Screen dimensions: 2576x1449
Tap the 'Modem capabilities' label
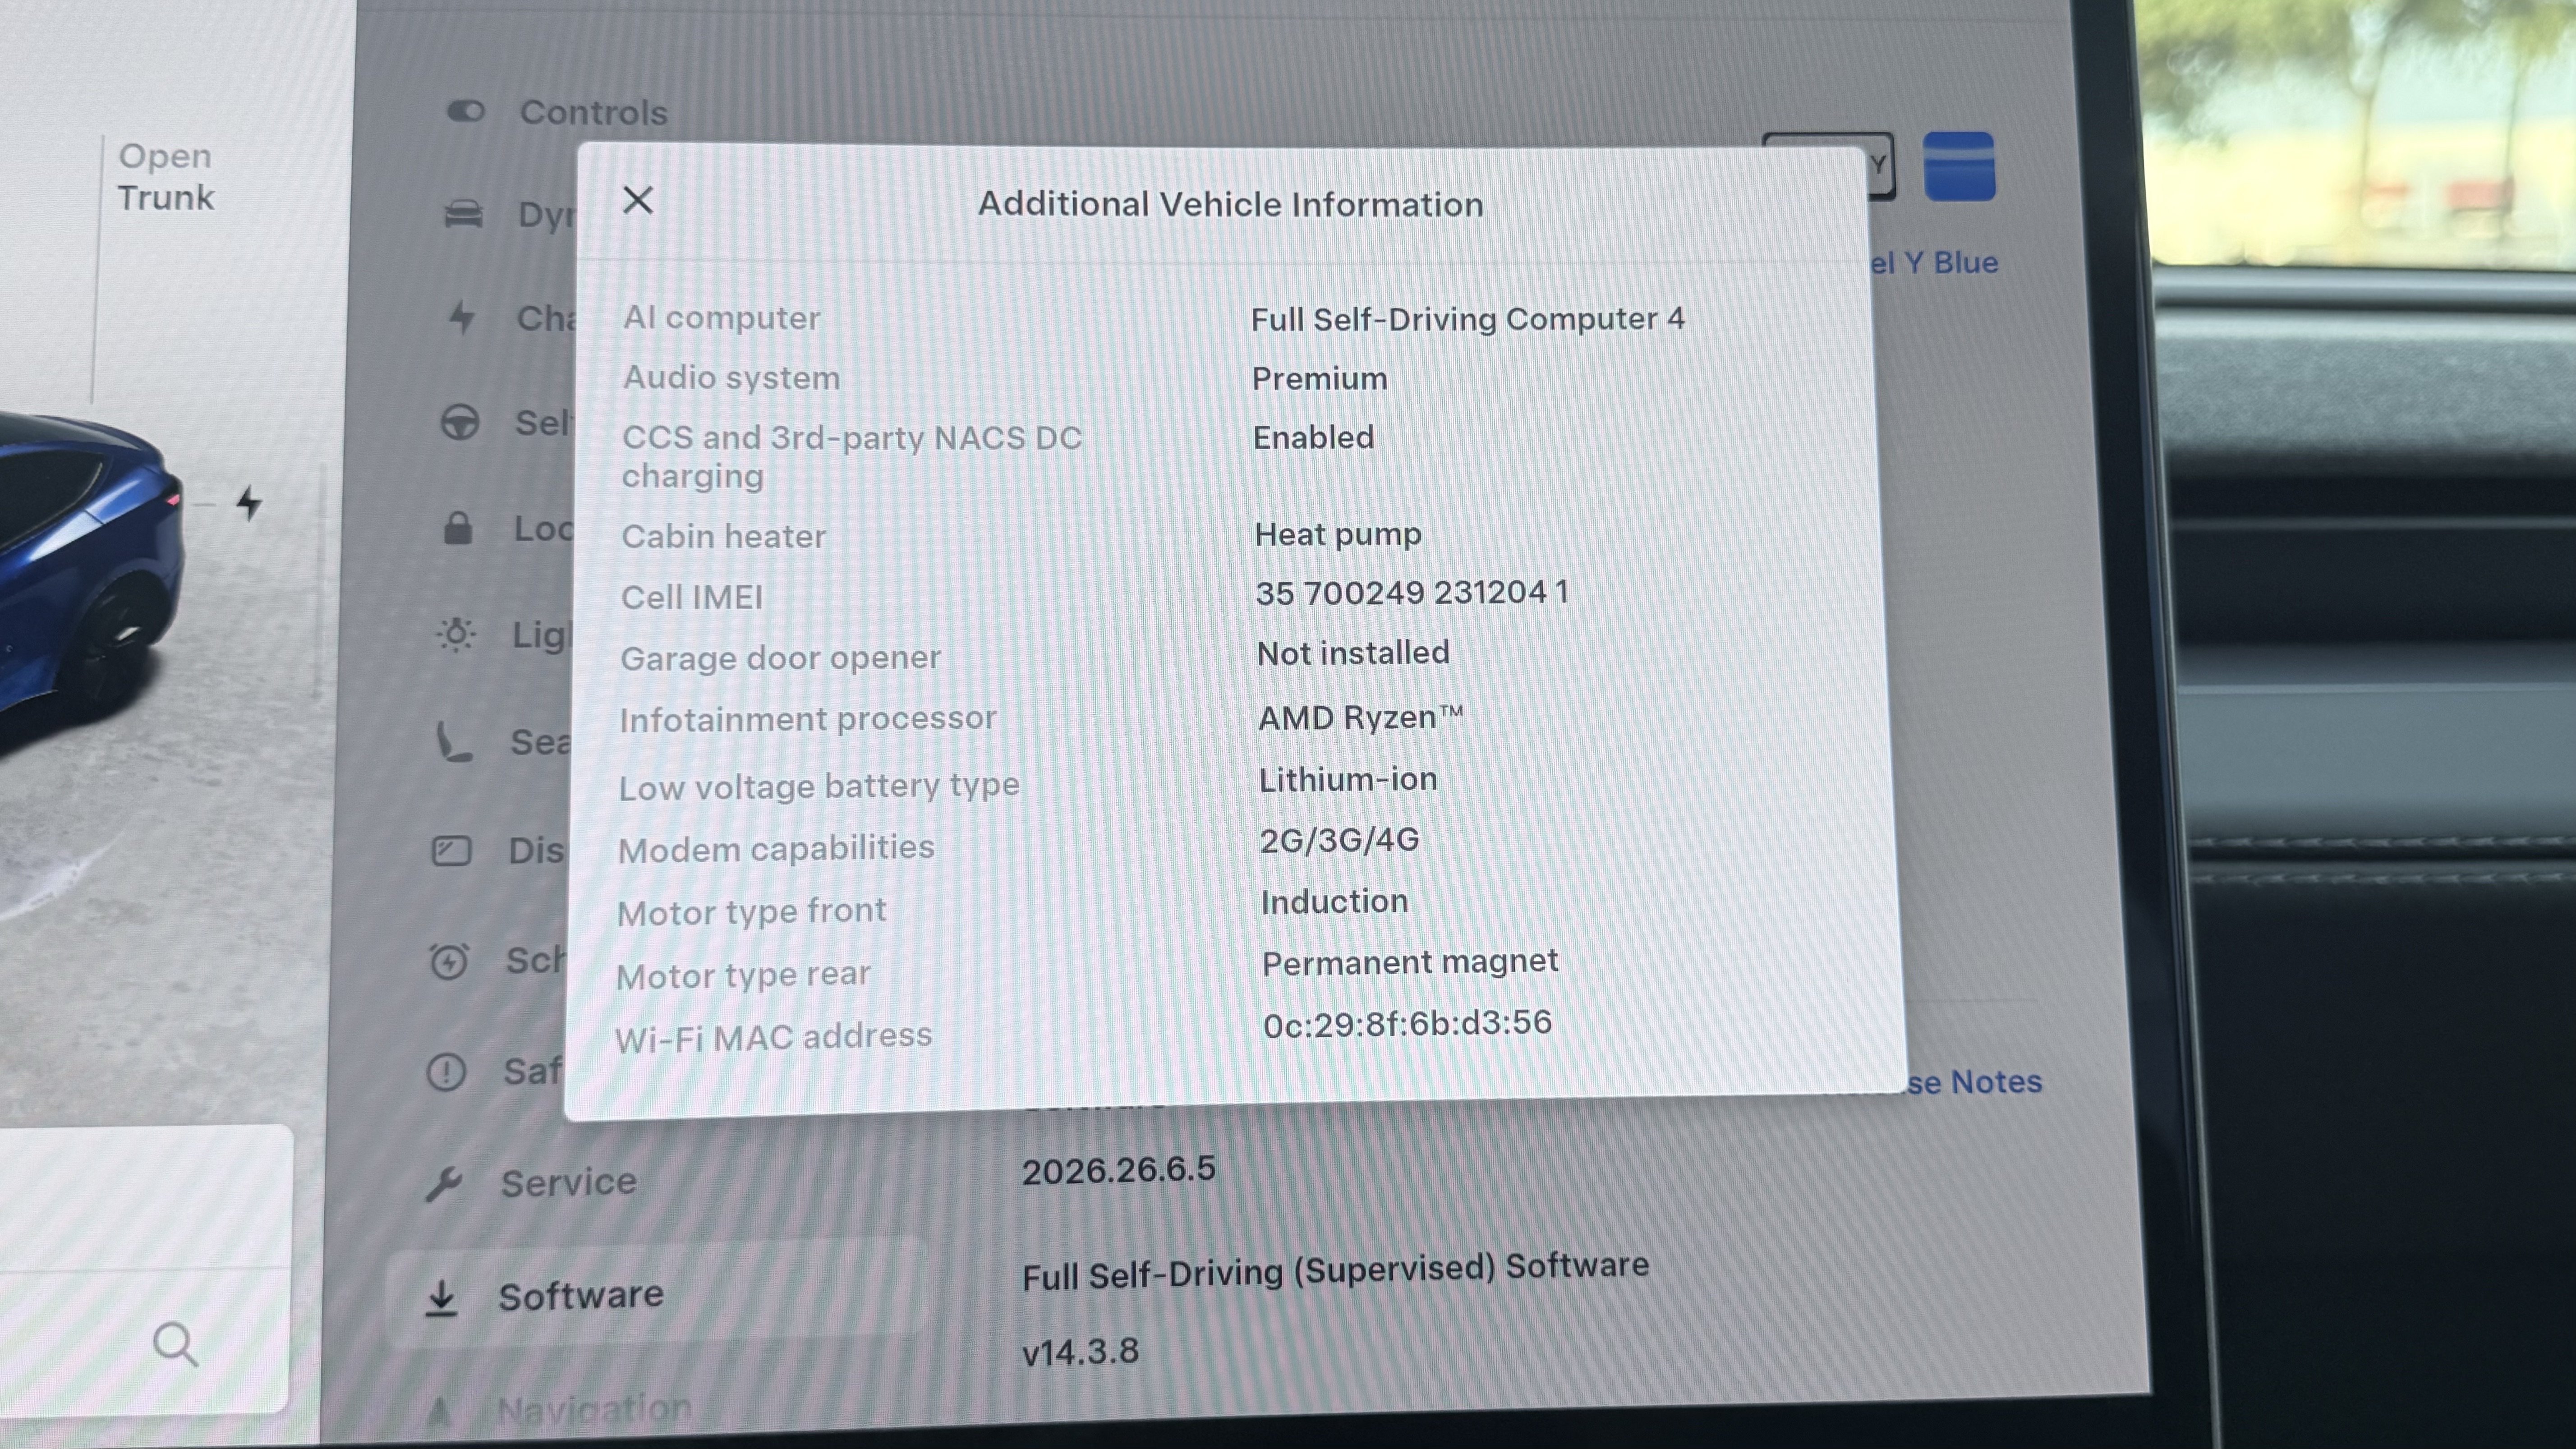tap(776, 849)
